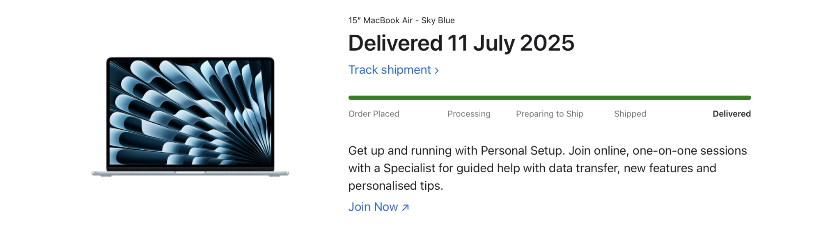Select the Processing status step
Screen dimensions: 821x227
click(x=469, y=114)
